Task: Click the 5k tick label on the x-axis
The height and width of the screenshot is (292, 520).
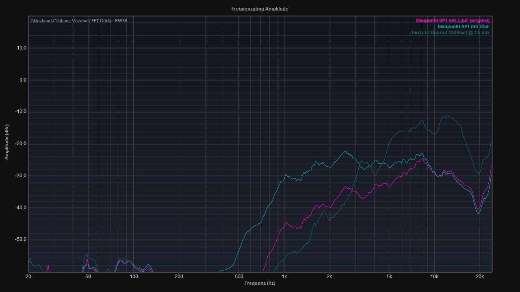Action: (389, 277)
